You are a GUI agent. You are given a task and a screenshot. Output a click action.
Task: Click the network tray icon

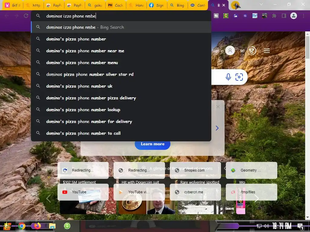259,226
